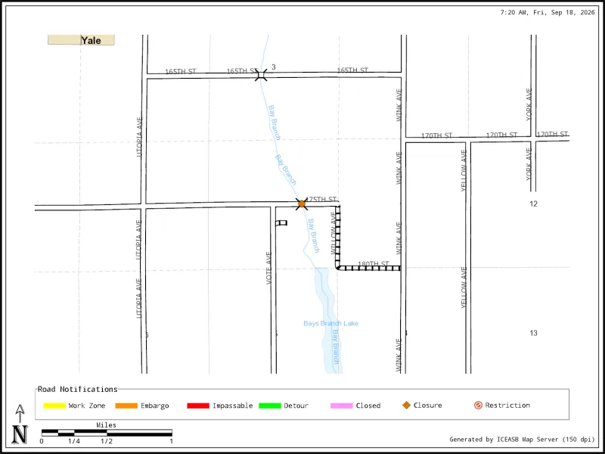The image size is (605, 454).
Task: Click the number 3 near the bridge
Action: tap(274, 67)
